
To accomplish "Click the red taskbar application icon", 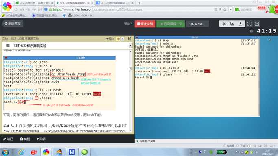I will coord(34,152).
